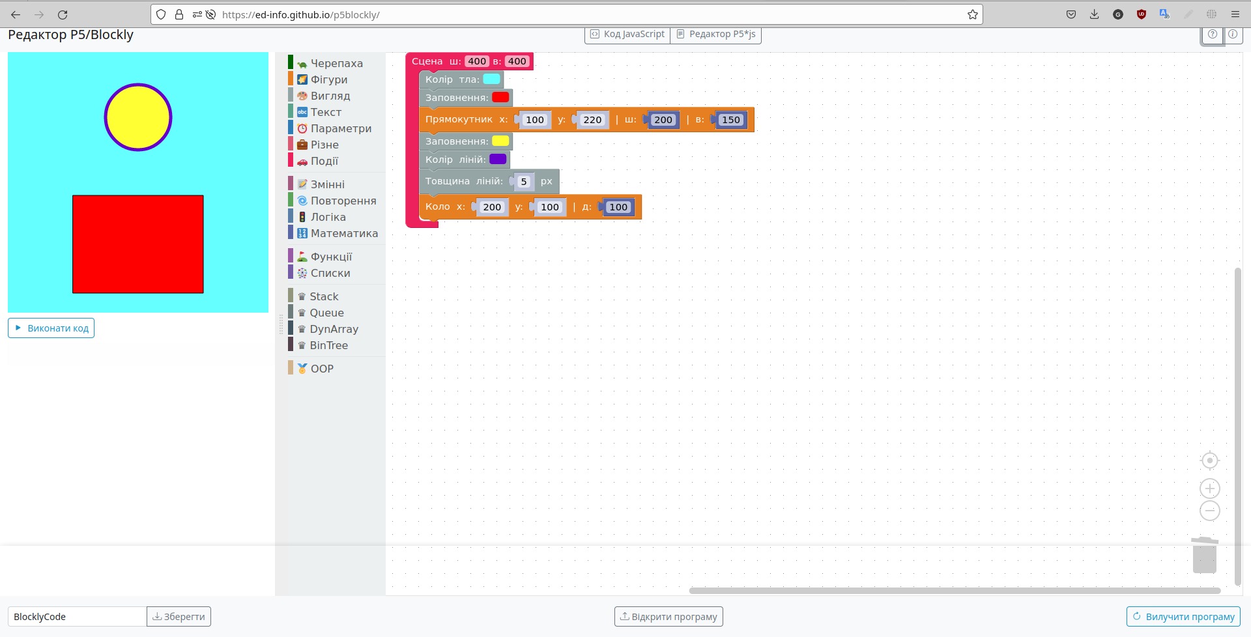Switch to the Код JavaScript tab
Viewport: 1251px width, 637px height.
pyautogui.click(x=627, y=34)
